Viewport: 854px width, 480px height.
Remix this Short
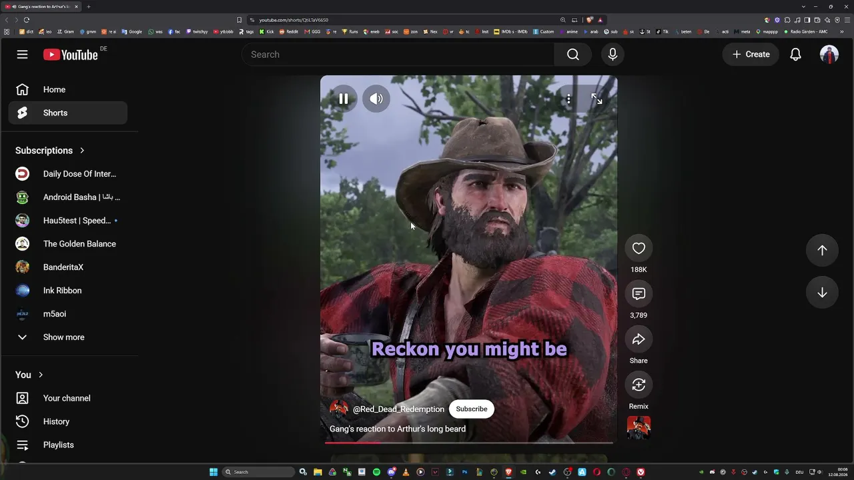(x=638, y=385)
